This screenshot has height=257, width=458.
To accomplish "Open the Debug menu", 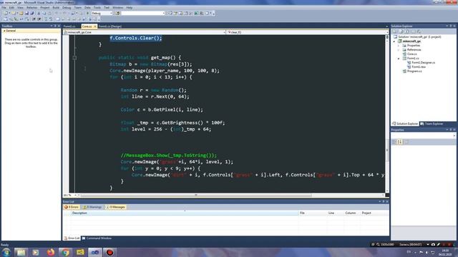I will (67, 8).
